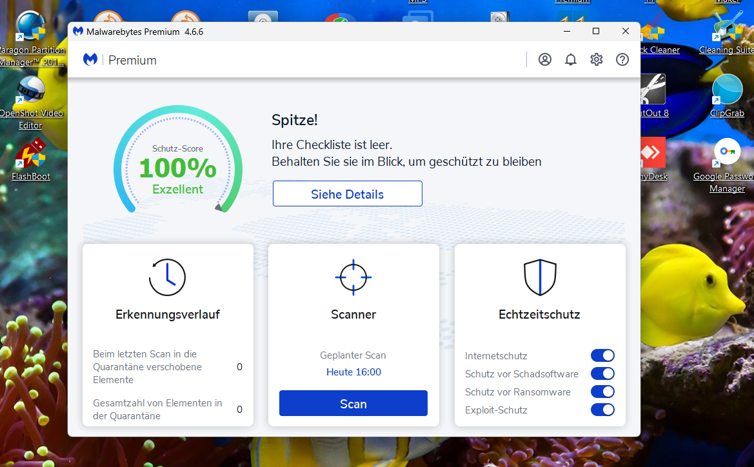Open the scheduled scan link Heute 16:00
Screen dimensions: 754x467
pyautogui.click(x=353, y=372)
